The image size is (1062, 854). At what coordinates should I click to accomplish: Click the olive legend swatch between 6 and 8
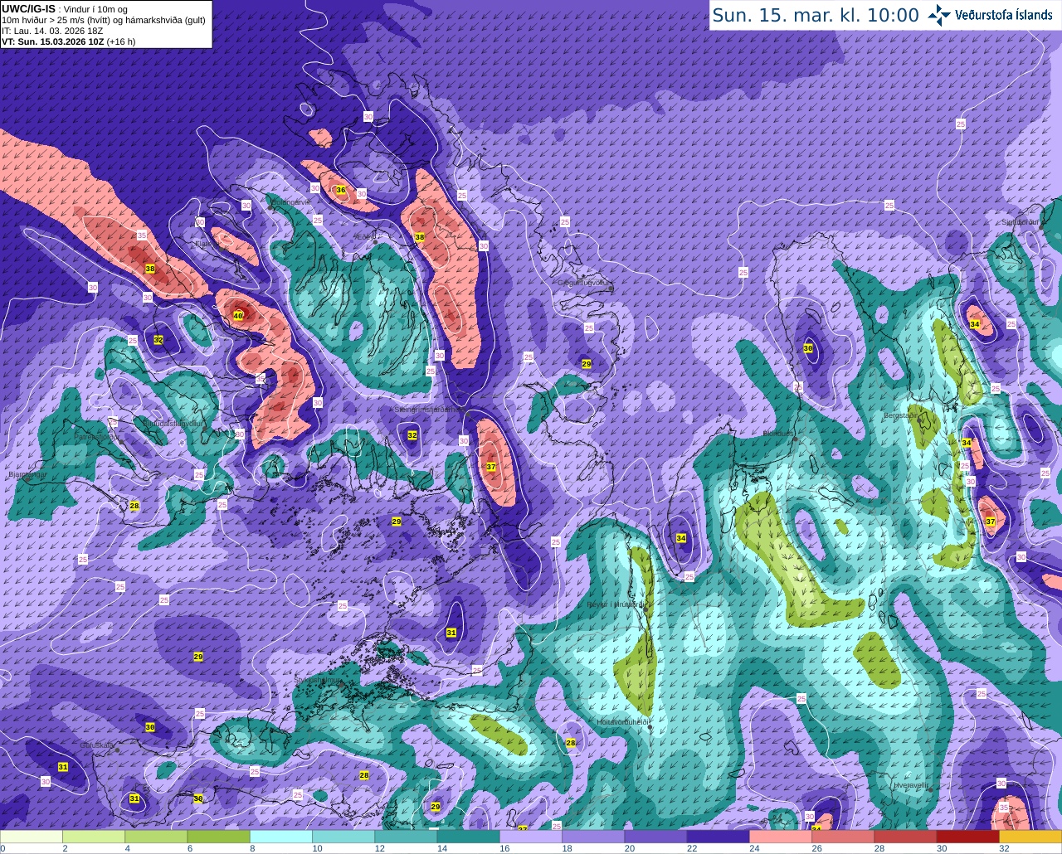click(x=219, y=837)
